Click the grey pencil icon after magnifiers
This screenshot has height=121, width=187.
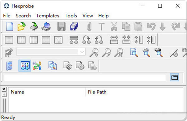(174, 53)
